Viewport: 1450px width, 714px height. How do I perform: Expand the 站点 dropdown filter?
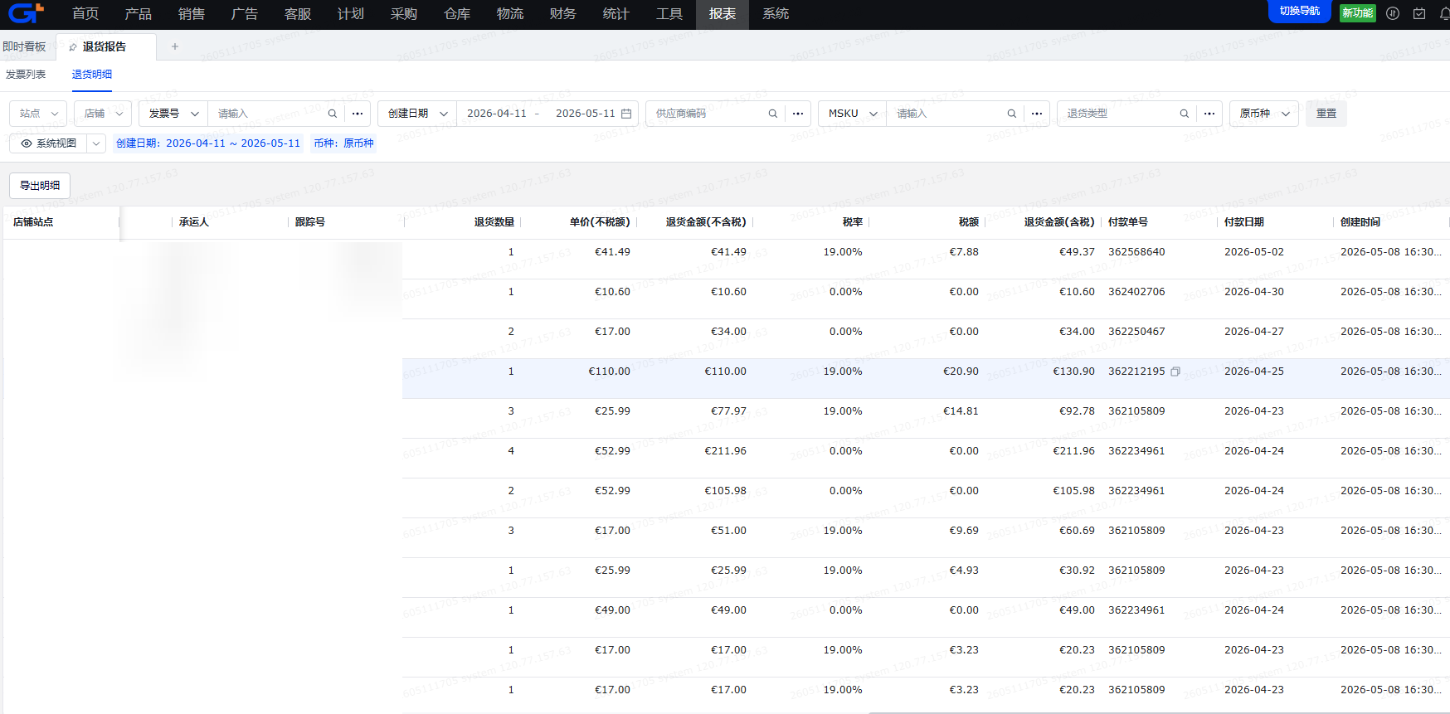(x=38, y=114)
